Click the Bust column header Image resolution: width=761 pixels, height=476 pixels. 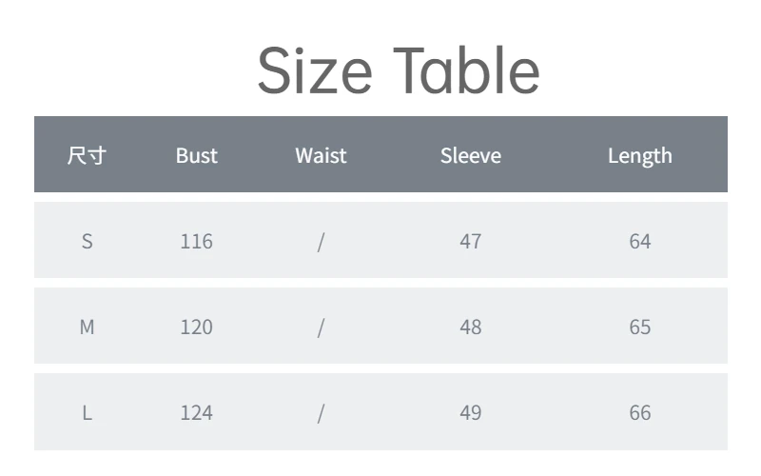click(197, 155)
